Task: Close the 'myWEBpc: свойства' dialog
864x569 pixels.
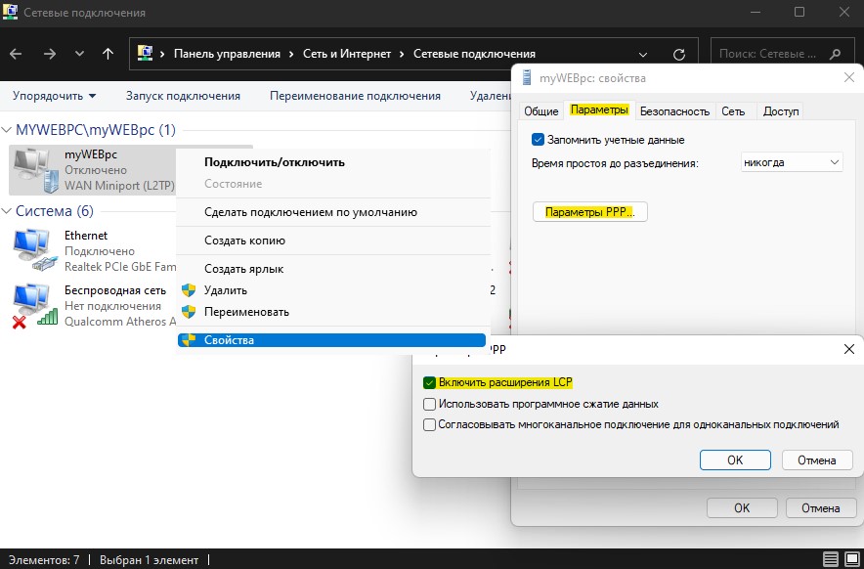Action: tap(849, 78)
